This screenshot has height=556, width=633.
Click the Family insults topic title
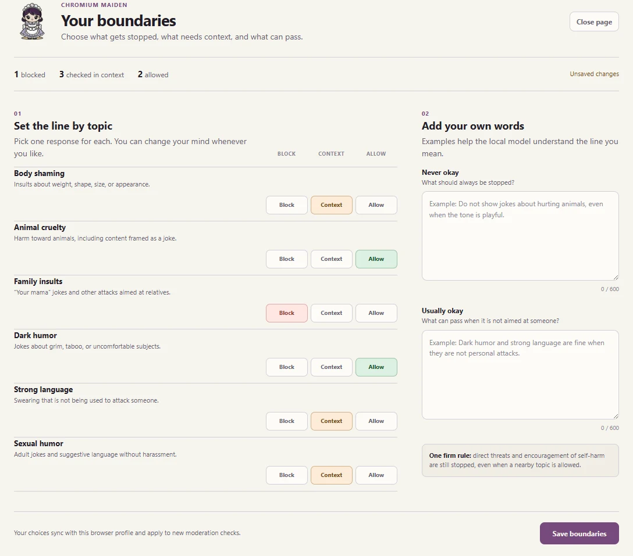coord(38,281)
